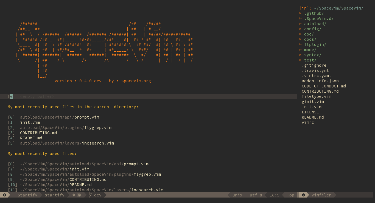Select .vintrc.yaml in the file tree
375x203 pixels.
[317, 76]
